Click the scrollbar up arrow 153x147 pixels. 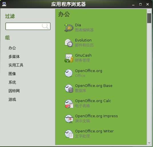click(x=149, y=11)
